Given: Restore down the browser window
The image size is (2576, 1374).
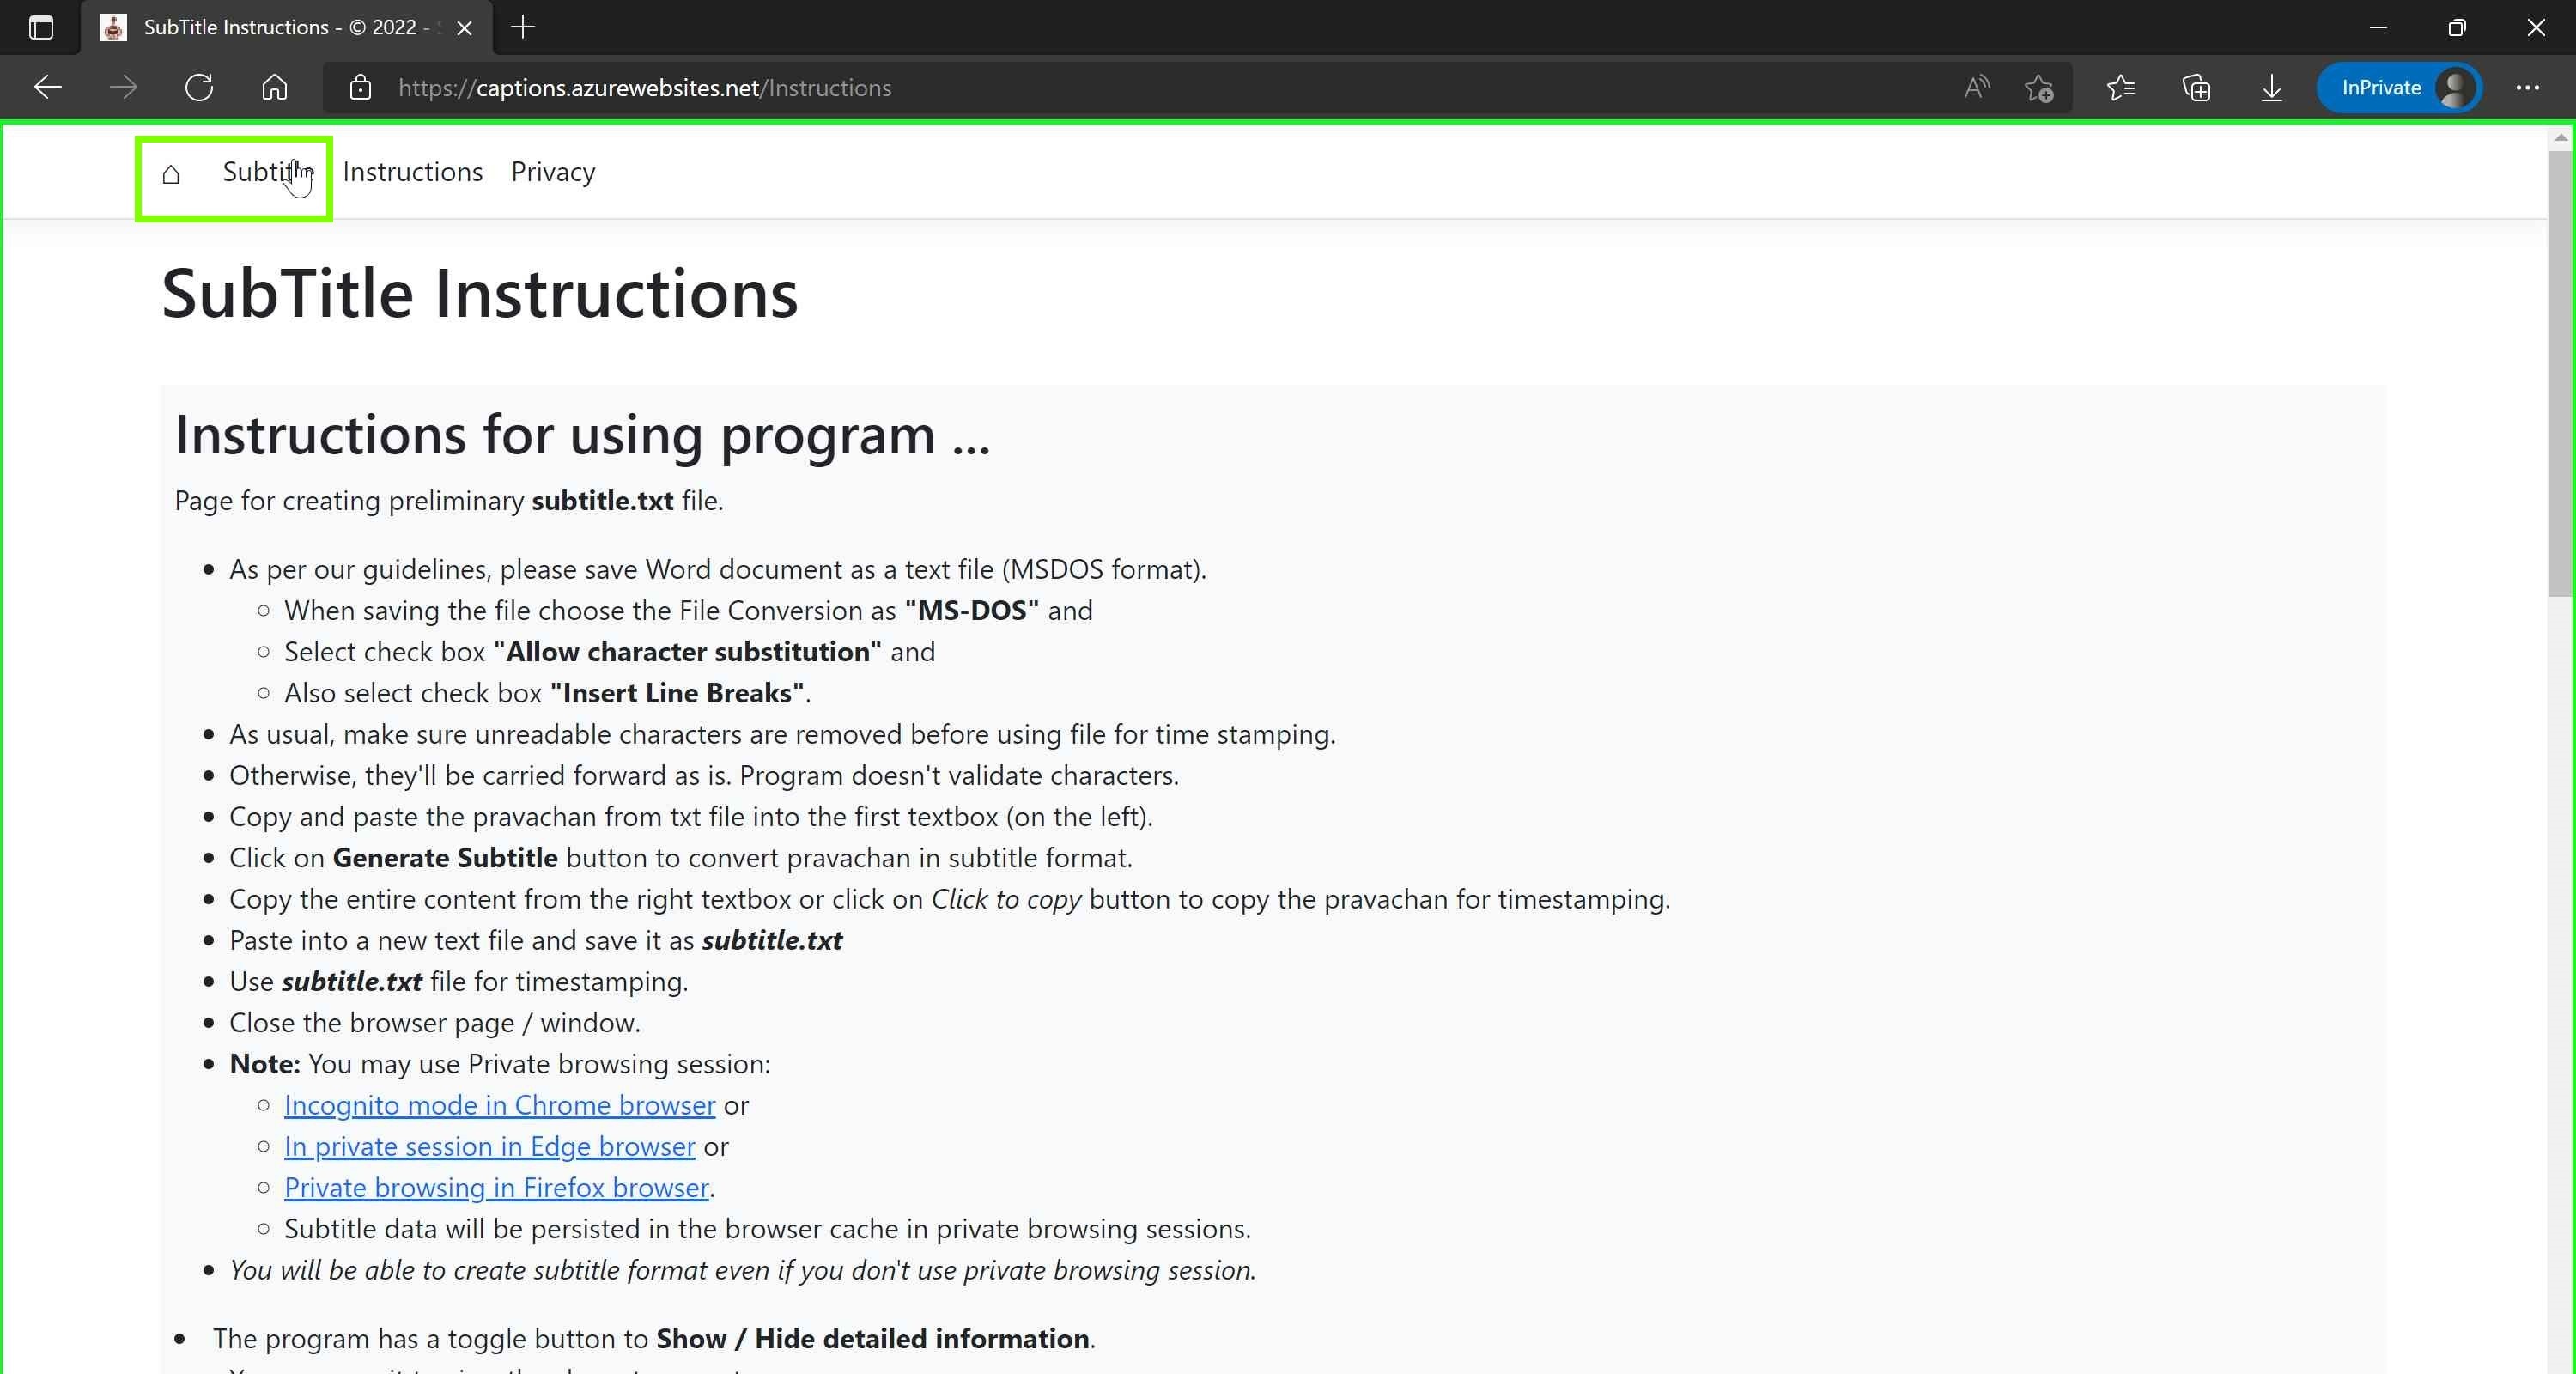Looking at the screenshot, I should click(x=2457, y=27).
